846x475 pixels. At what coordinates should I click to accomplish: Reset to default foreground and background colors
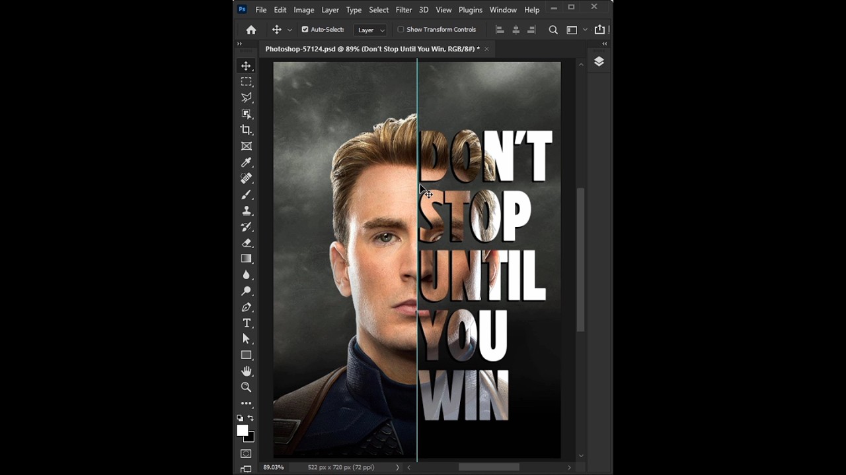point(240,418)
